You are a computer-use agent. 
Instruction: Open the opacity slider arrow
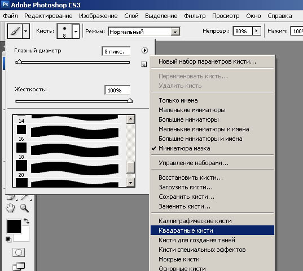(257, 31)
